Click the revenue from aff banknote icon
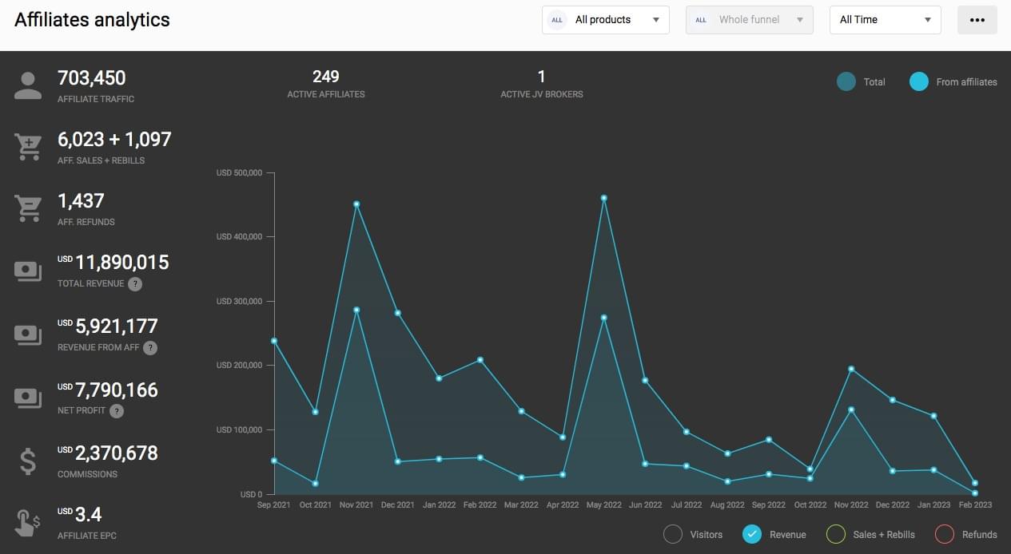 [x=28, y=334]
